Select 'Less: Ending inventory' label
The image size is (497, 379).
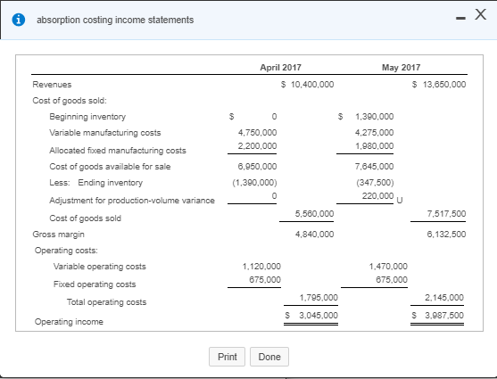96,183
